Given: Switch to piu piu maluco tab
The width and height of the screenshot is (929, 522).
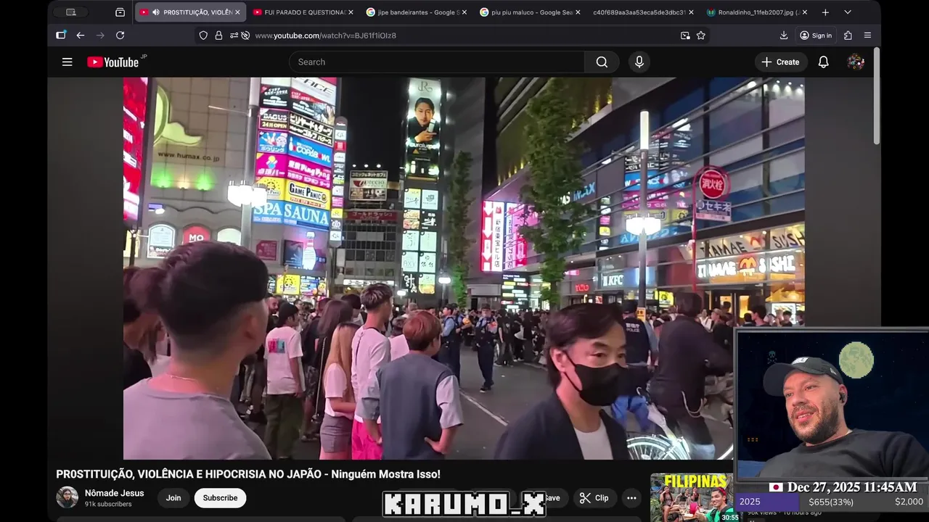Looking at the screenshot, I should pyautogui.click(x=530, y=12).
